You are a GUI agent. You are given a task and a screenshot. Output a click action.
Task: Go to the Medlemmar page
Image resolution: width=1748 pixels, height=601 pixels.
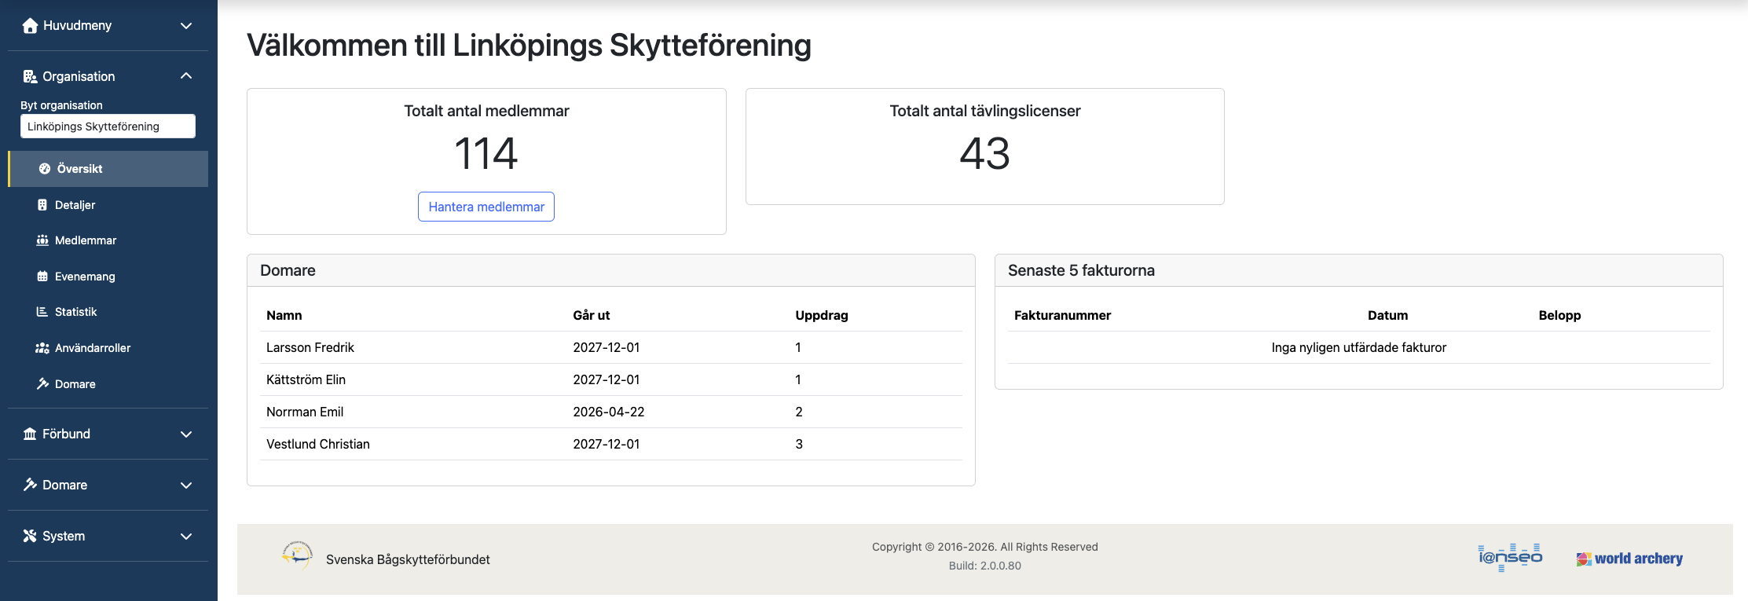tap(108, 240)
